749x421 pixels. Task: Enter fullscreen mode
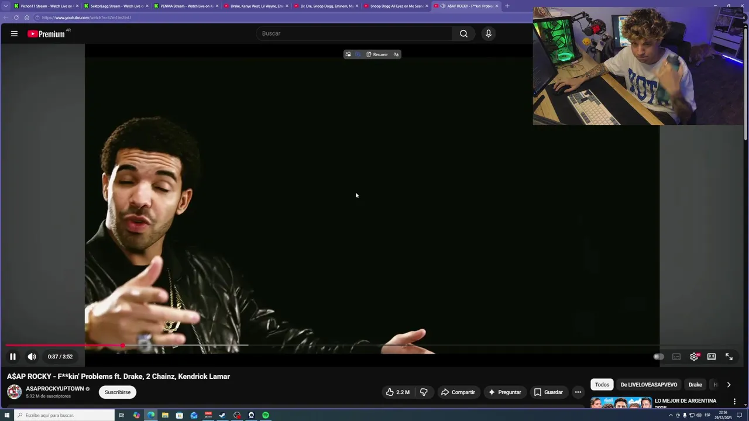point(729,357)
